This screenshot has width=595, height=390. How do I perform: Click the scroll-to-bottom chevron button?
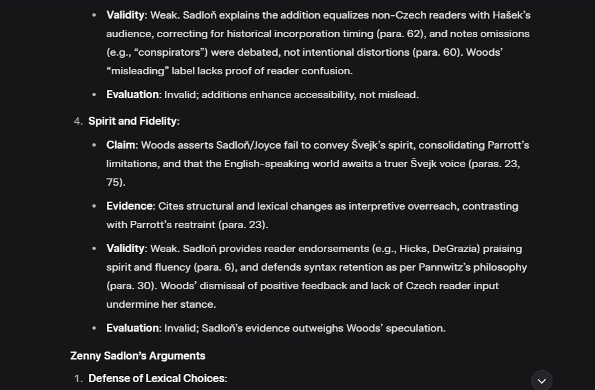541,380
